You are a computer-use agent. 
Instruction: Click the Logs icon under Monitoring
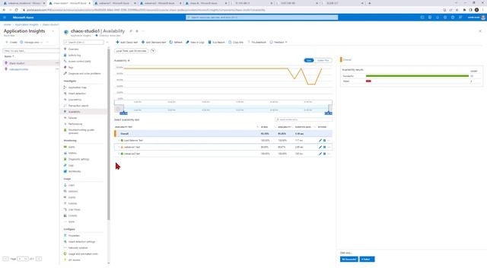[x=65, y=165]
